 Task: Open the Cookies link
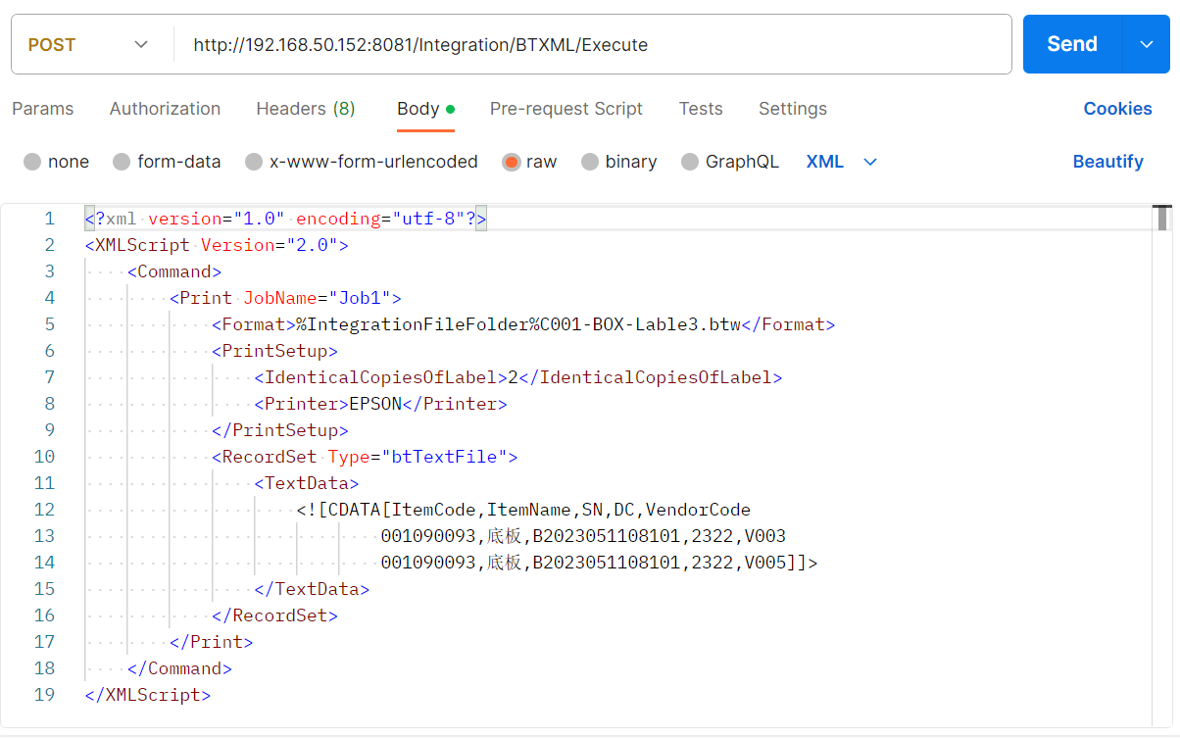[x=1117, y=109]
